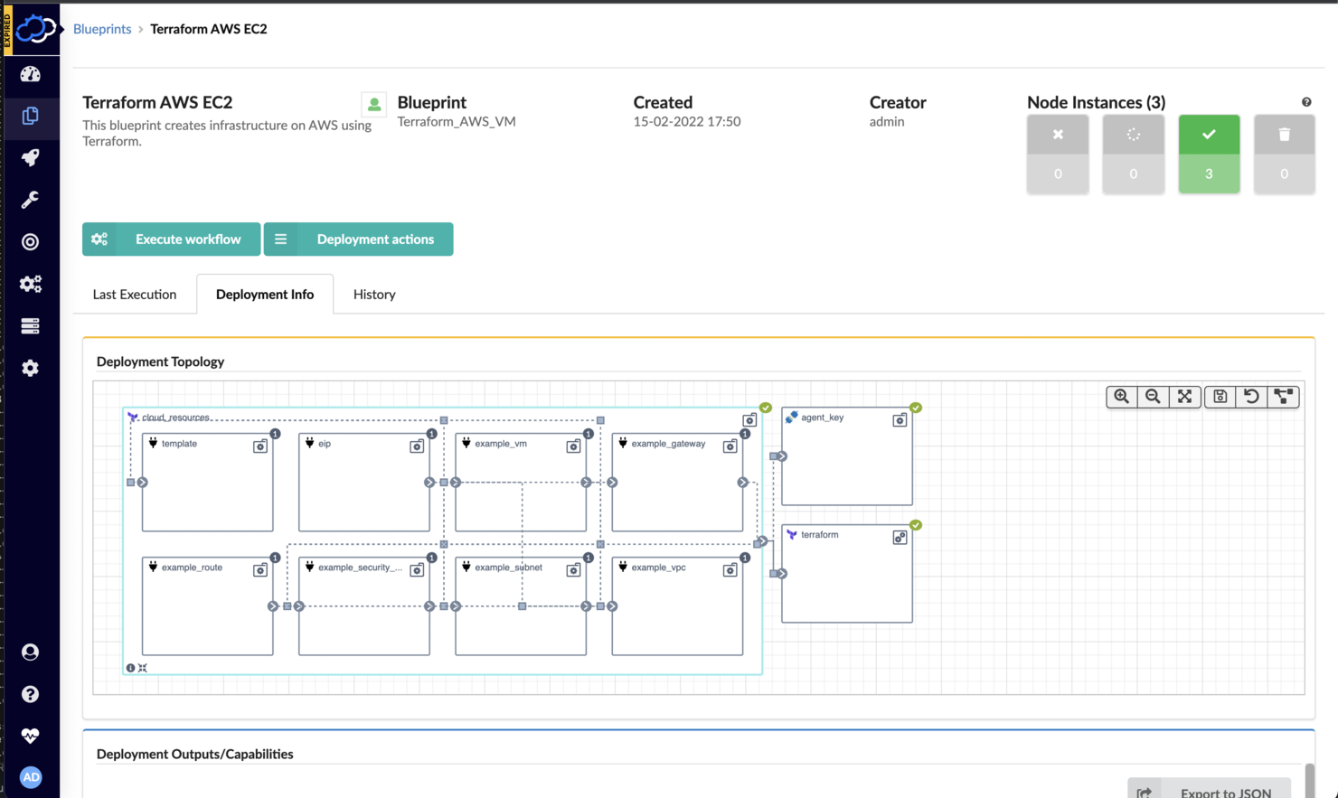Screen dimensions: 1338x798
Task: Re-arrange topology with automatic layout icon
Action: click(1284, 396)
